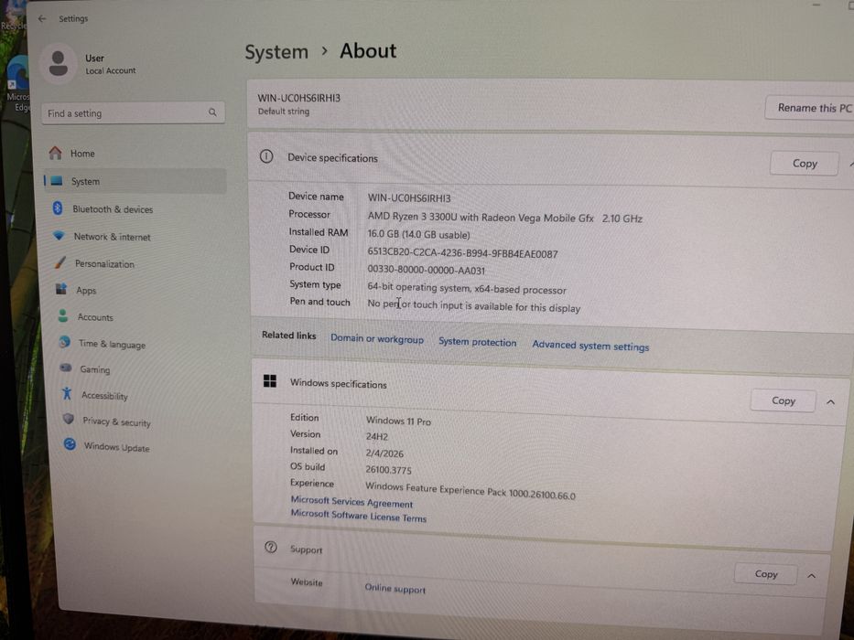Click the Windows logo icon in specifications

tap(270, 381)
